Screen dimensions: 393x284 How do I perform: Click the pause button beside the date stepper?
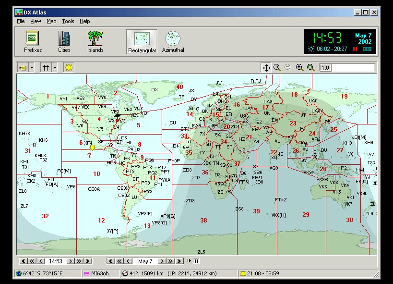[x=196, y=261]
